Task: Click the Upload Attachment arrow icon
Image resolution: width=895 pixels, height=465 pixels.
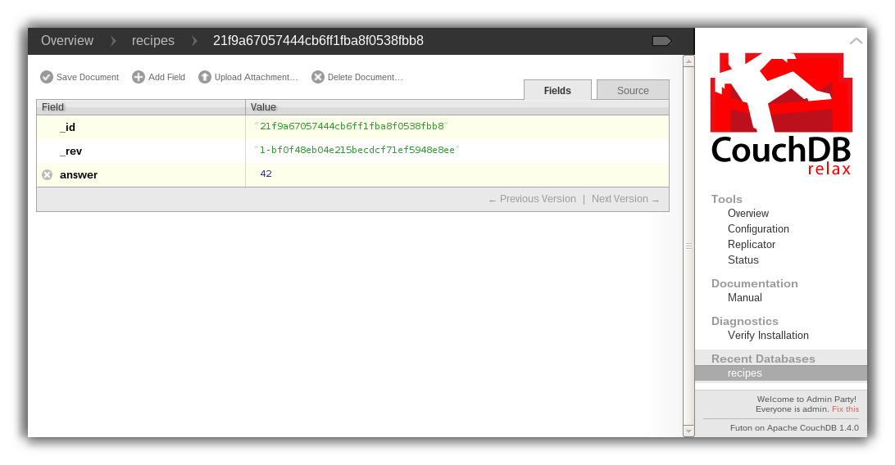Action: point(204,77)
